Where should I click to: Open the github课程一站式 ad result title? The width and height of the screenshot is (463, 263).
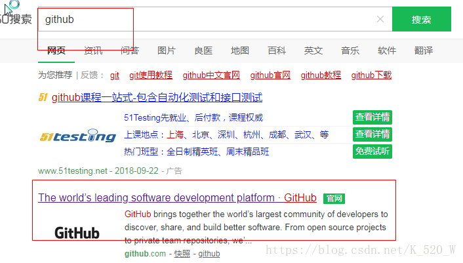coord(157,98)
